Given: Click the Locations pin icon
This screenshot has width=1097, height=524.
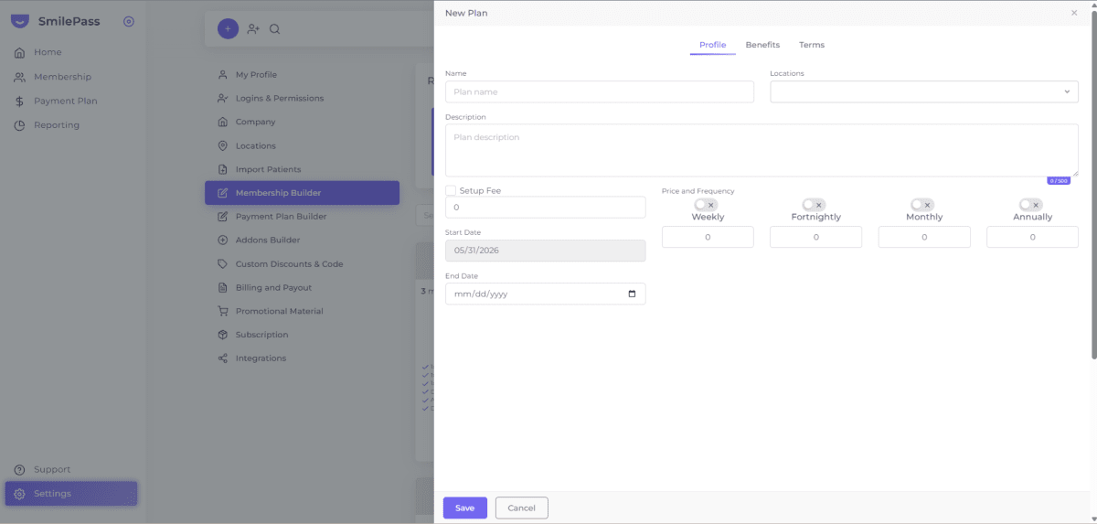Looking at the screenshot, I should click(222, 145).
